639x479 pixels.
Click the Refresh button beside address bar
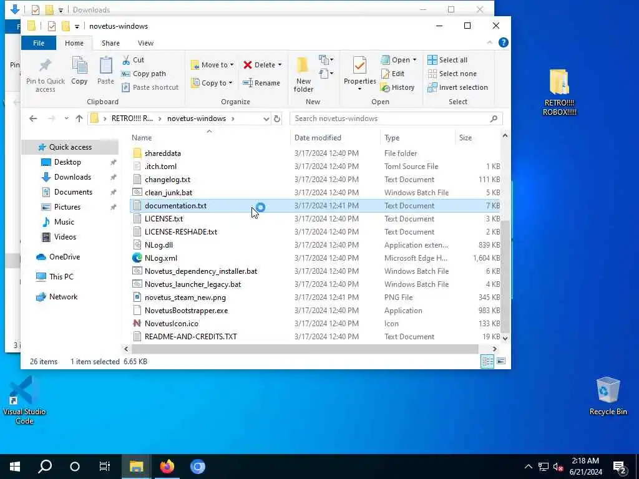click(277, 119)
